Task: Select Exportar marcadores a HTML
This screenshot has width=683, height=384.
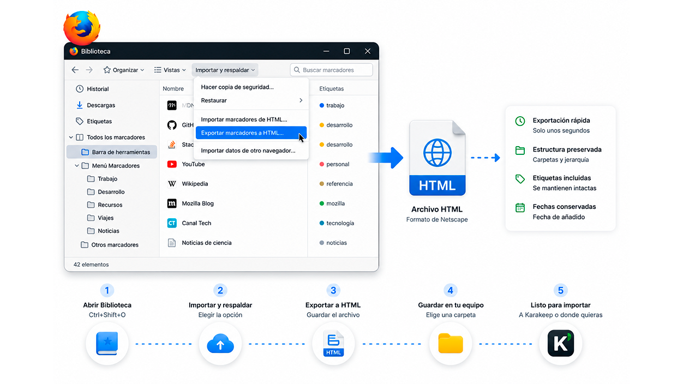Action: click(251, 133)
